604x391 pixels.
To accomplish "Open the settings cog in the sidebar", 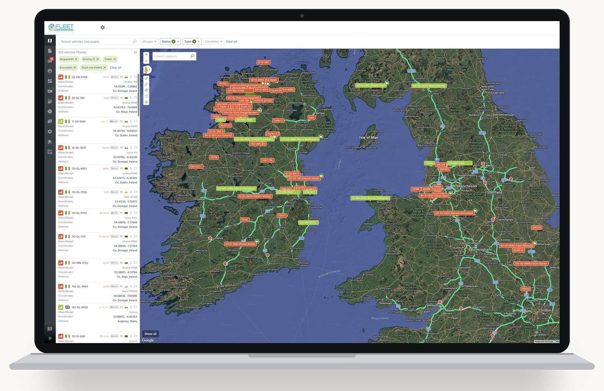I will pyautogui.click(x=50, y=132).
